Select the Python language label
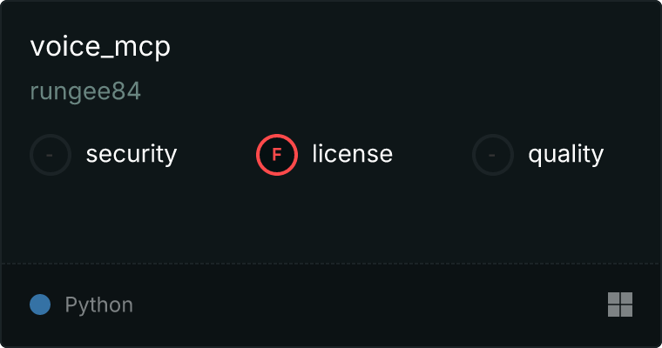The width and height of the screenshot is (662, 348). [x=98, y=305]
